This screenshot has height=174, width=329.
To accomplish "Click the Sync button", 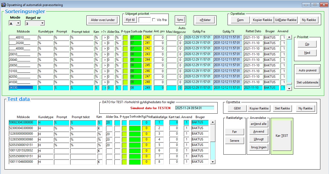I will (x=180, y=20).
